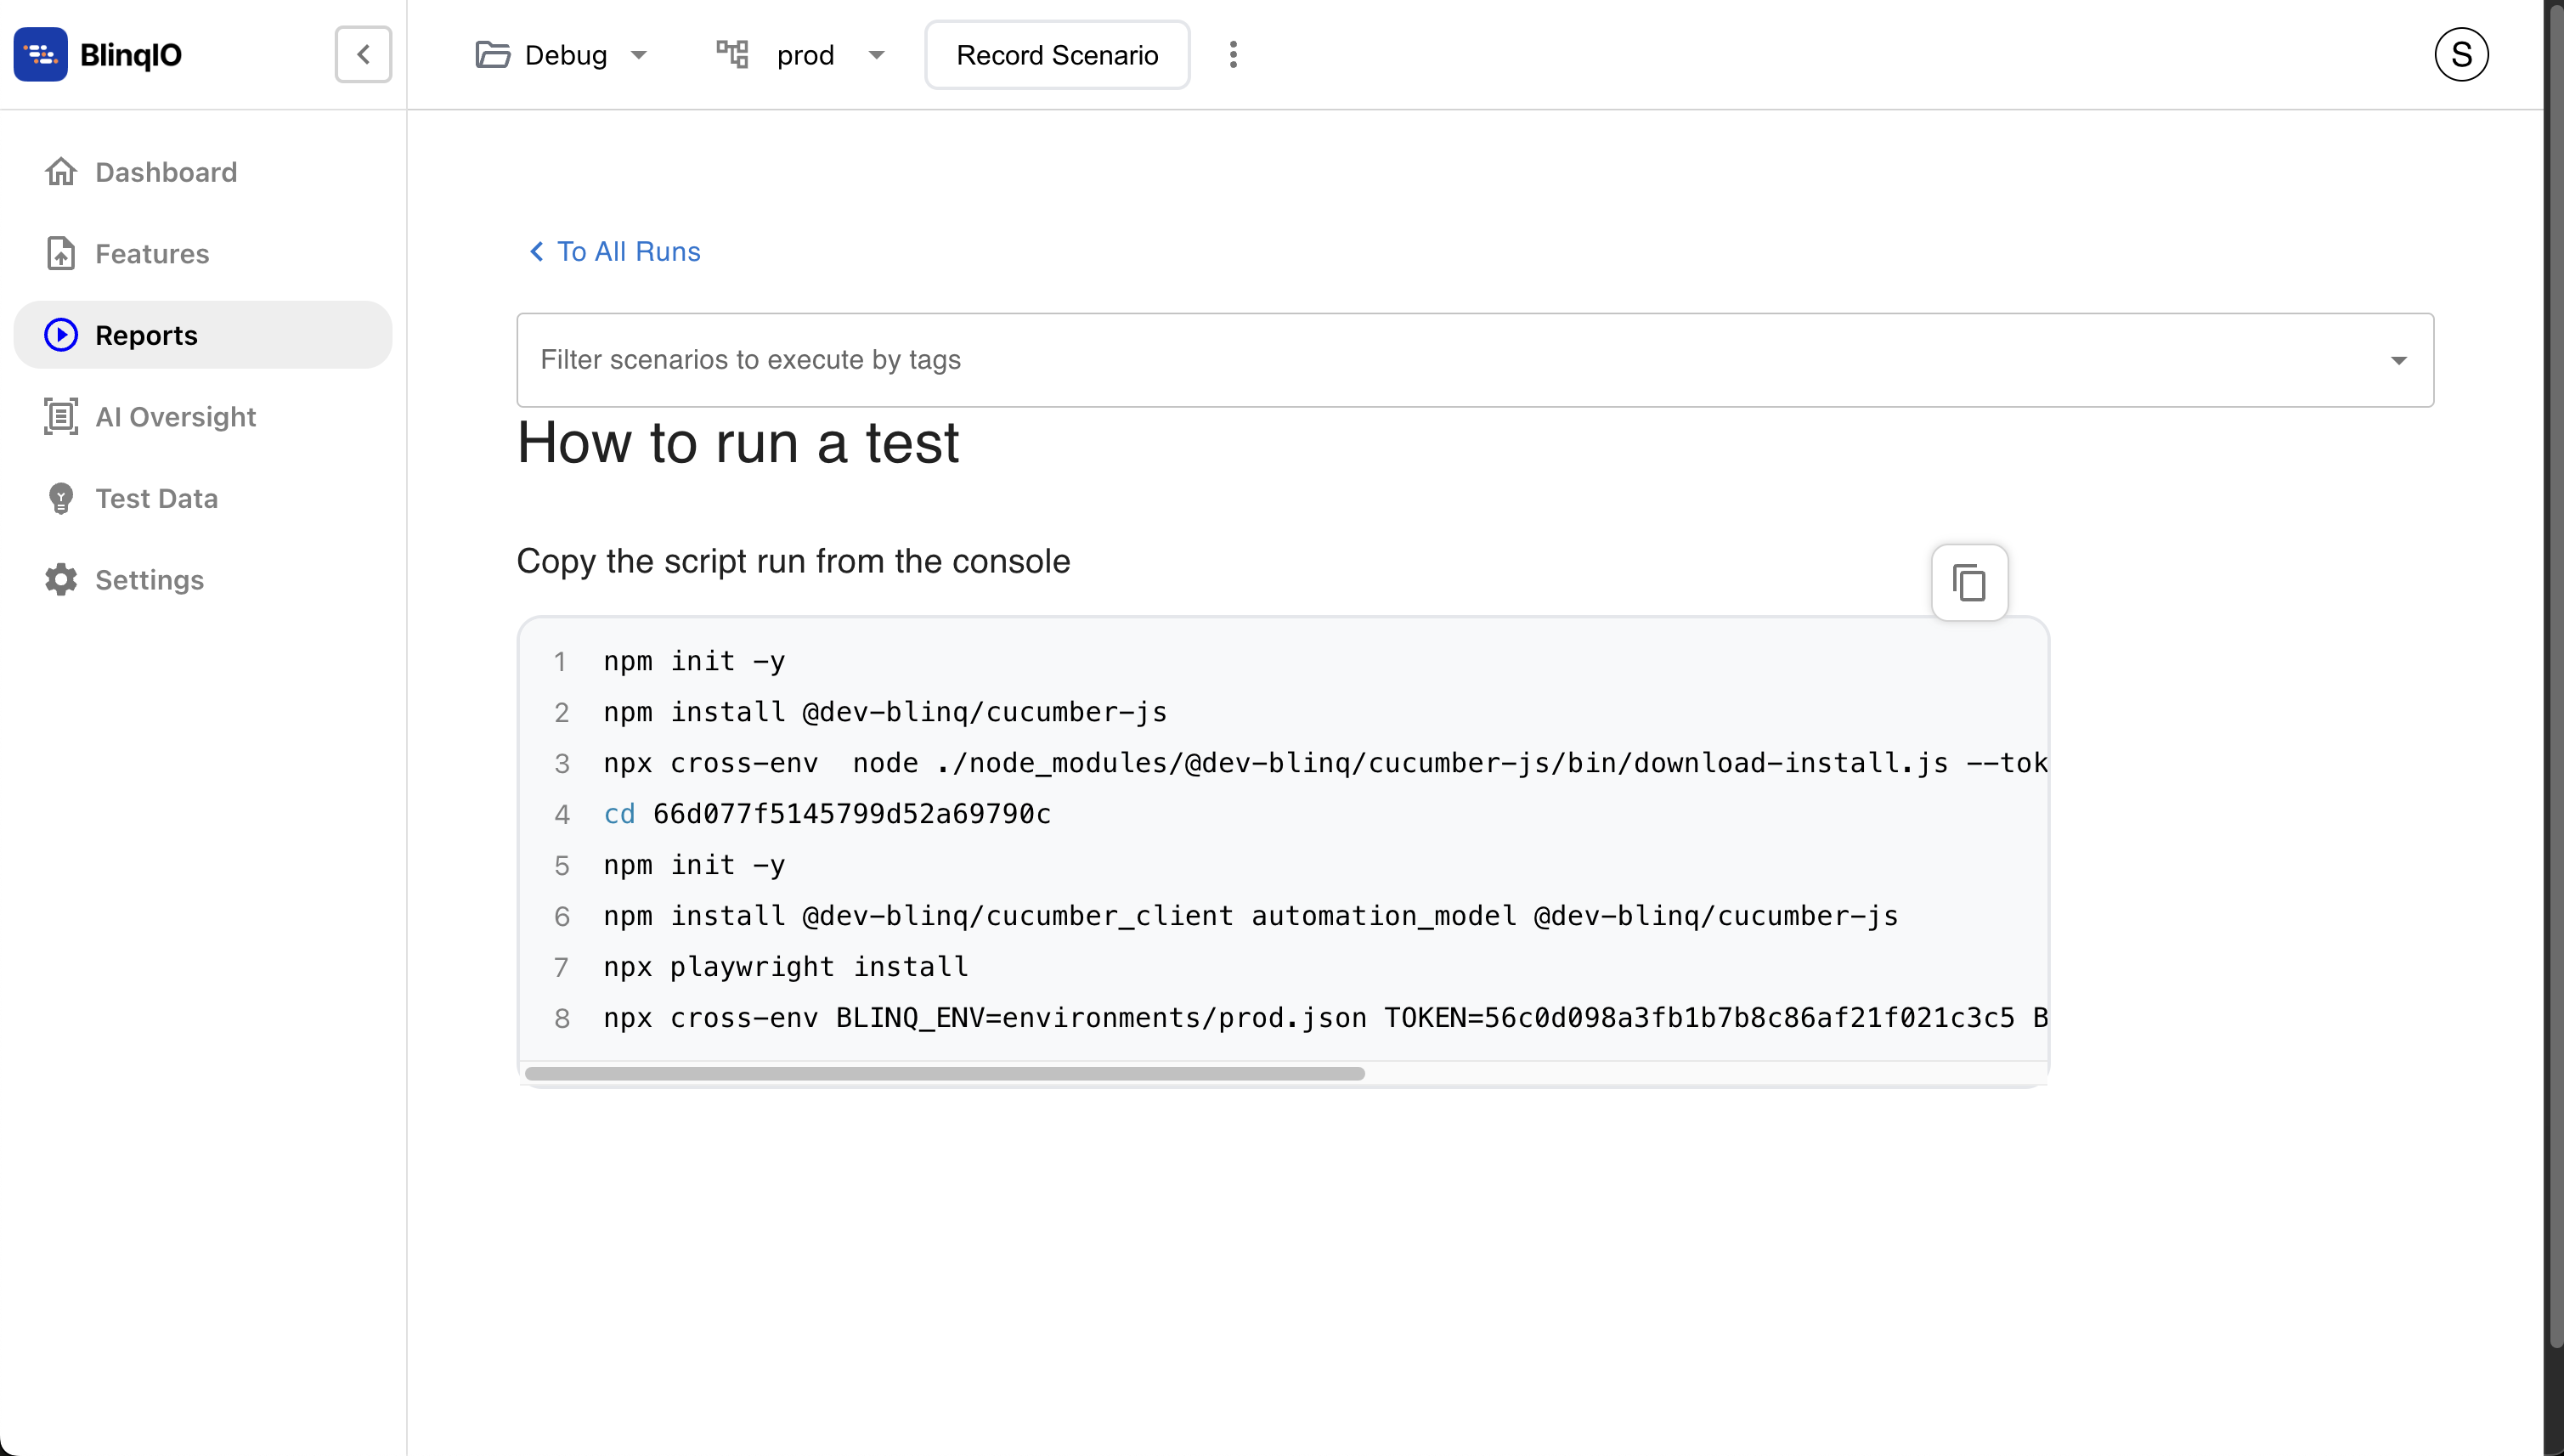Viewport: 2564px width, 1456px height.
Task: Click the code block horizontal scrollbar
Action: click(x=944, y=1073)
